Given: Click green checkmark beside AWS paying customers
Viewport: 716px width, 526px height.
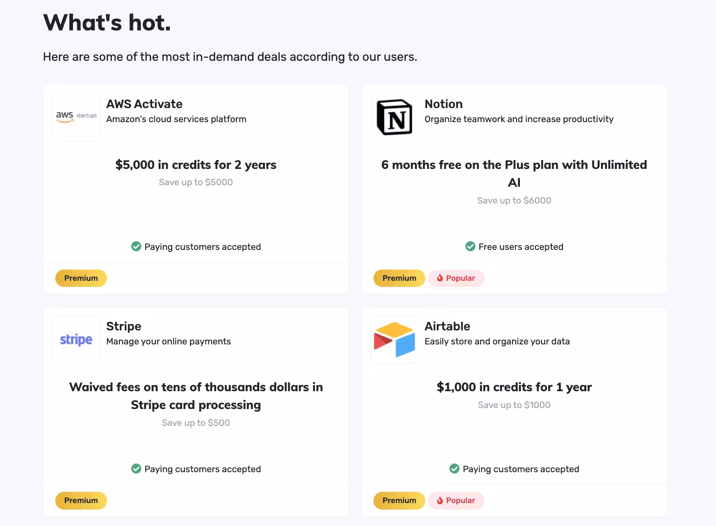Looking at the screenshot, I should pyautogui.click(x=136, y=247).
